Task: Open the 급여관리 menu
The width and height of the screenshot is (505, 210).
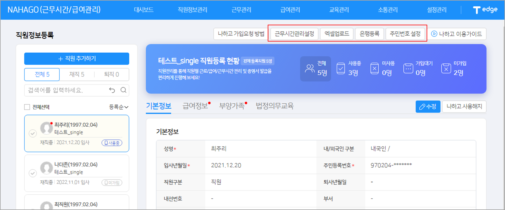Action: (290, 10)
